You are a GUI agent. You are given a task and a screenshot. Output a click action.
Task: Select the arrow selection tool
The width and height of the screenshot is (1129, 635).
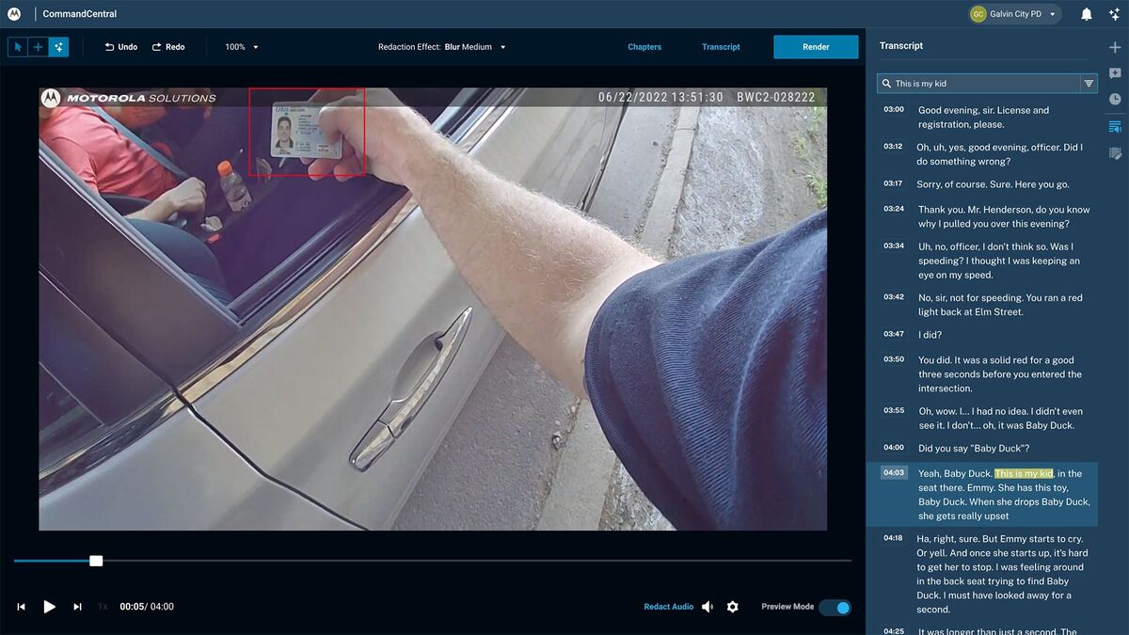click(17, 46)
